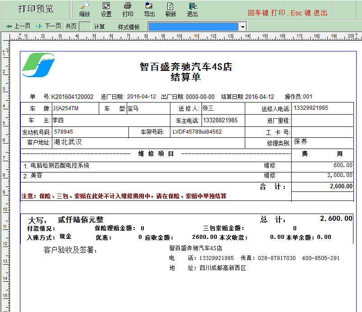Open the 样式模板 template dropdown arrow
362x312 pixels.
pos(243,27)
